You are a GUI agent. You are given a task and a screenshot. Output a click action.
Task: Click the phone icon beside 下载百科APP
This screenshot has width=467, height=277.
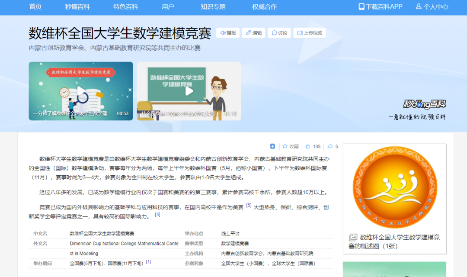point(361,6)
